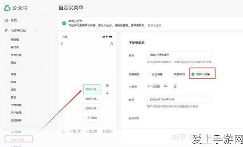The image size is (243, 147).
Task: Open 付费功能 in the sidebar
Action: click(16, 105)
